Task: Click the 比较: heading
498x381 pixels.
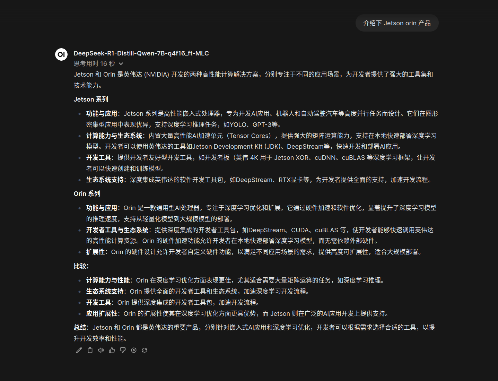Action: coord(81,266)
